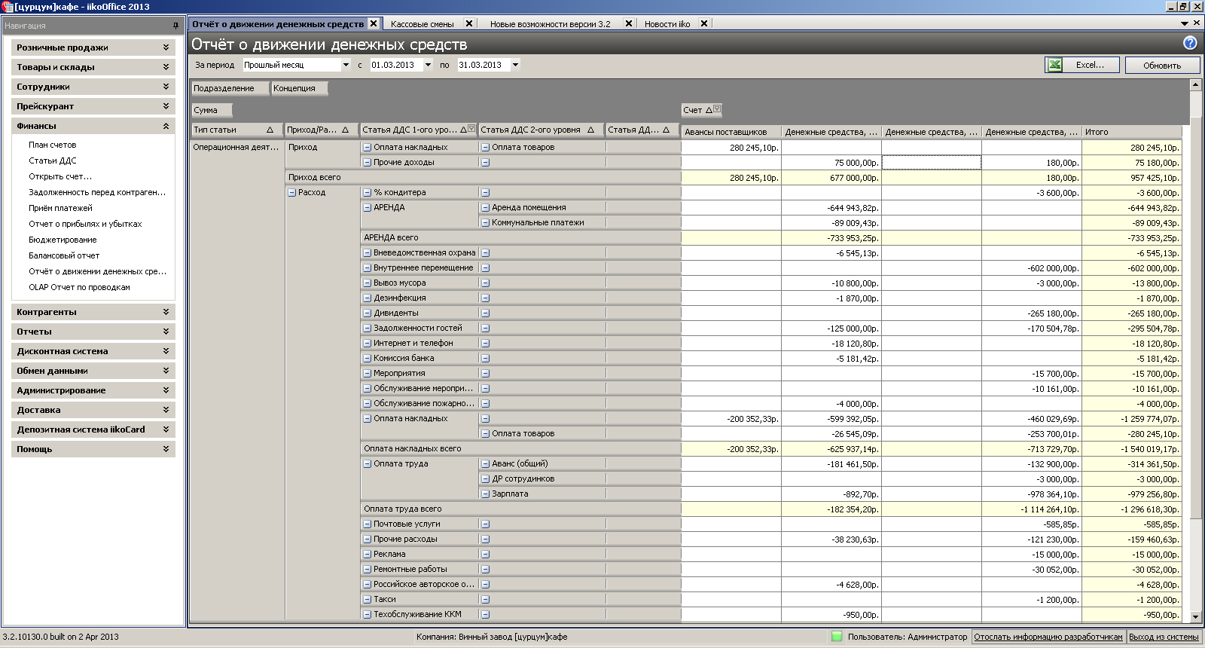Switch to Новые возможности версии 3.2 tab
Image resolution: width=1205 pixels, height=648 pixels.
click(x=550, y=24)
